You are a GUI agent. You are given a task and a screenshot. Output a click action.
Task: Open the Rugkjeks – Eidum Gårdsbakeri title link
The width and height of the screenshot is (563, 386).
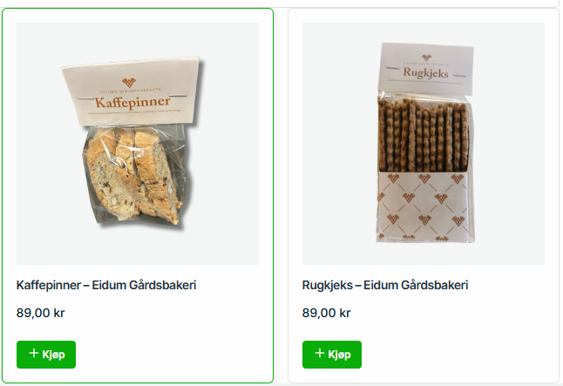pyautogui.click(x=385, y=285)
